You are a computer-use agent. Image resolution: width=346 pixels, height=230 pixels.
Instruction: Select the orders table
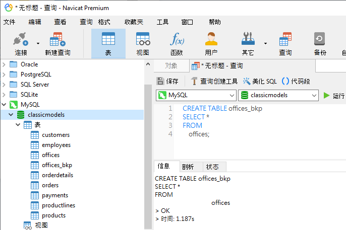click(x=50, y=185)
